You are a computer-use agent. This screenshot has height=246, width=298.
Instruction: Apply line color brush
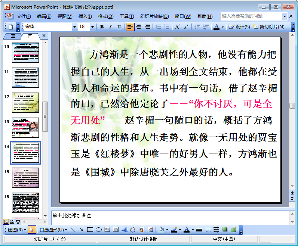click(x=174, y=230)
